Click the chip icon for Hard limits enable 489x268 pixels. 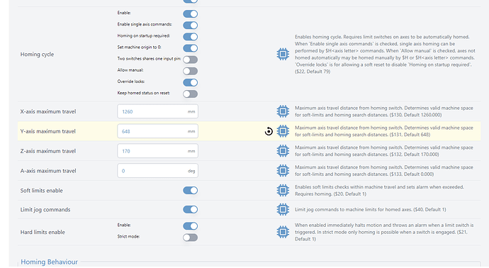(x=283, y=232)
